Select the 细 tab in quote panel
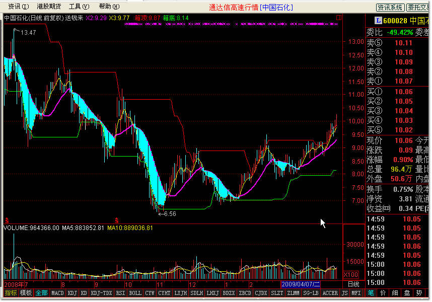432x302 pixels. (x=395, y=292)
